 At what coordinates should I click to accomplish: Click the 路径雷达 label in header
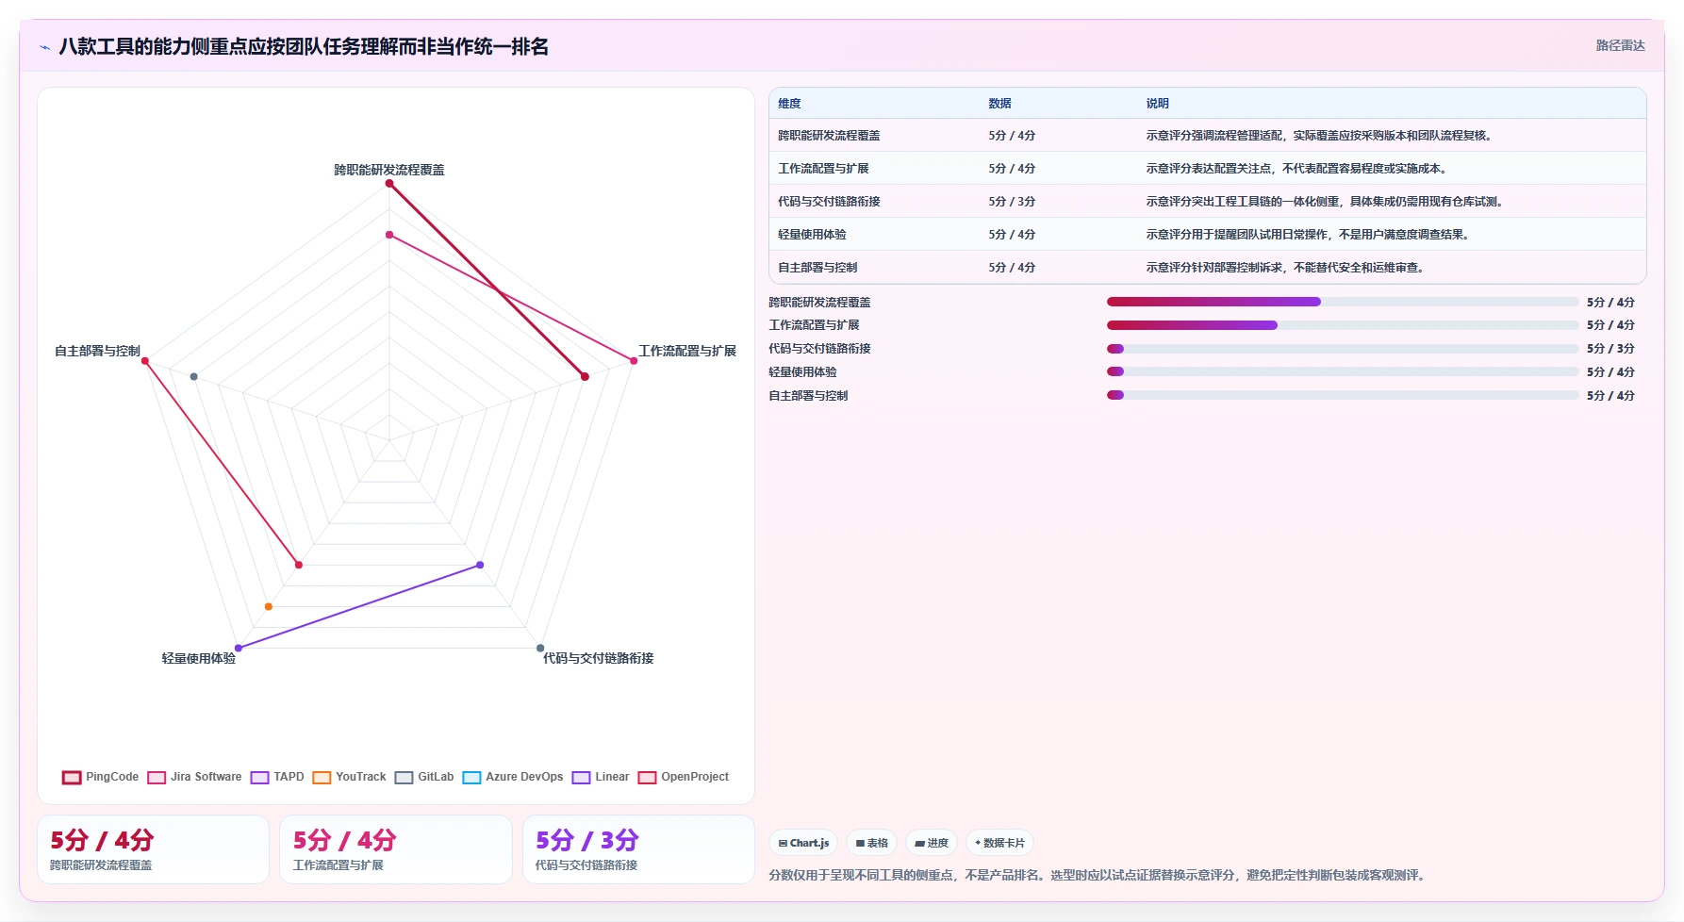click(x=1620, y=45)
